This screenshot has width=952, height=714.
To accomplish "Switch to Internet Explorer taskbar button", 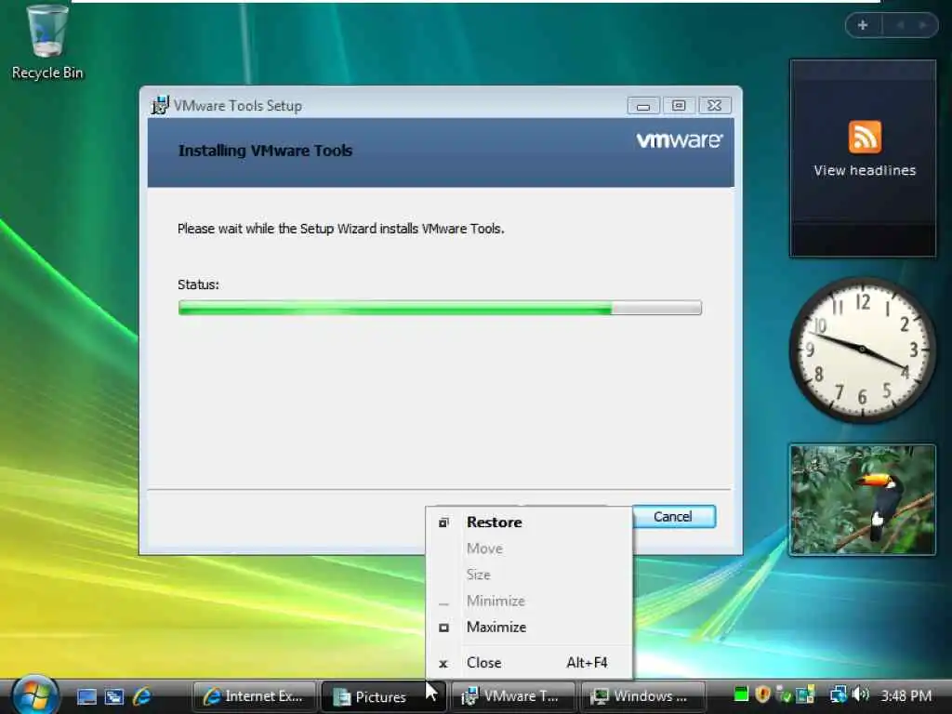I will click(x=255, y=696).
